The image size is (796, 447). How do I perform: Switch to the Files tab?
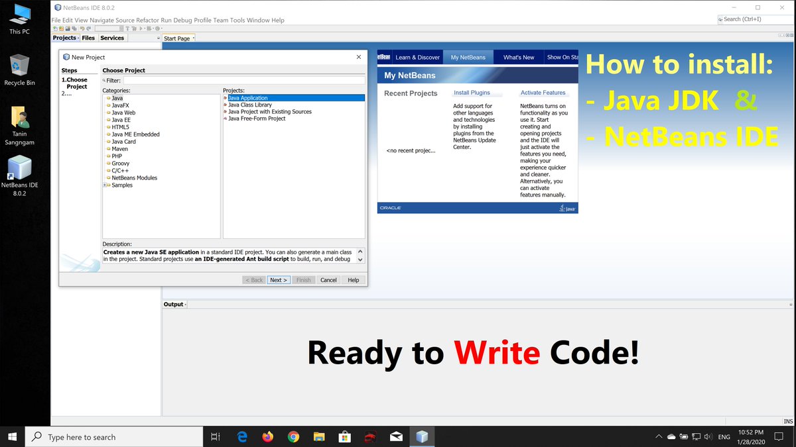(88, 38)
